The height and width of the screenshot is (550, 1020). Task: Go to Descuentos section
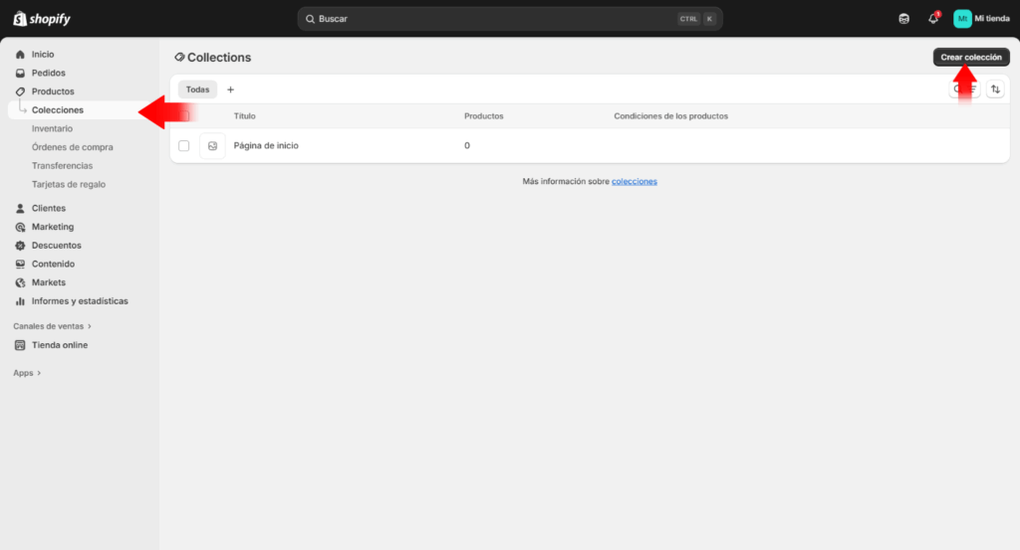pos(56,246)
